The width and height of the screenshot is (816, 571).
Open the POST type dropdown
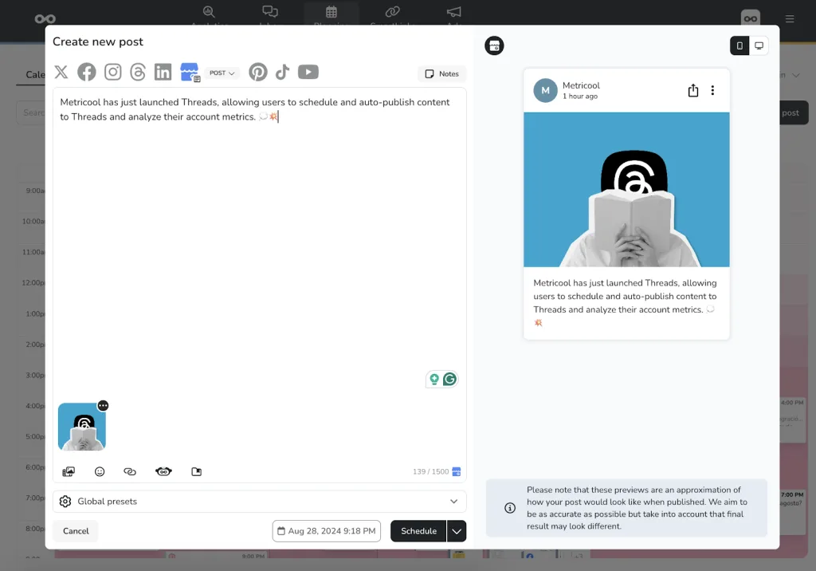click(222, 73)
